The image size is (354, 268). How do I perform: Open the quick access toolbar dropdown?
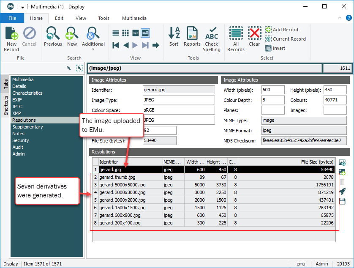[x=22, y=7]
